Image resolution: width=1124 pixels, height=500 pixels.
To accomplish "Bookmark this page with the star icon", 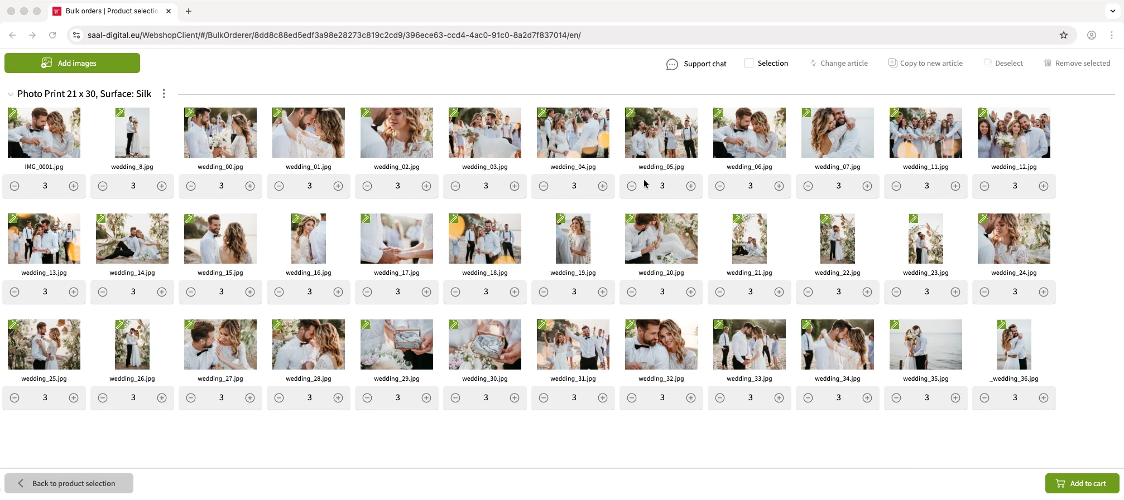I will pos(1063,35).
